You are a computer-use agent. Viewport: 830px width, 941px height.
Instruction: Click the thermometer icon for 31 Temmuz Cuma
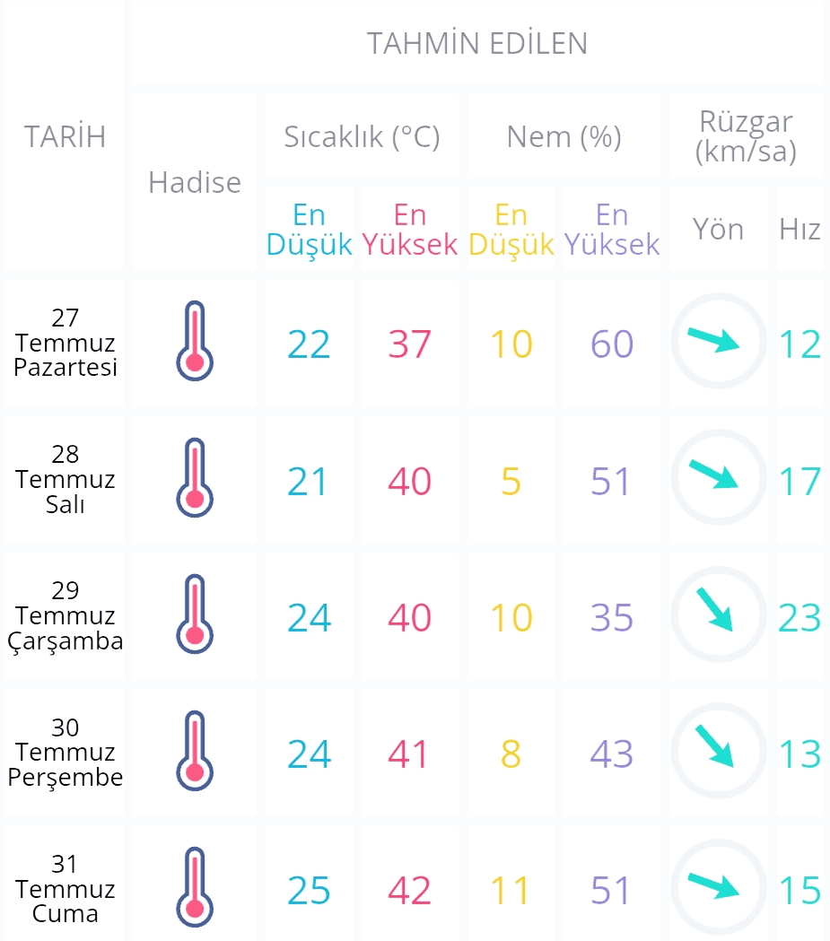pyautogui.click(x=195, y=887)
